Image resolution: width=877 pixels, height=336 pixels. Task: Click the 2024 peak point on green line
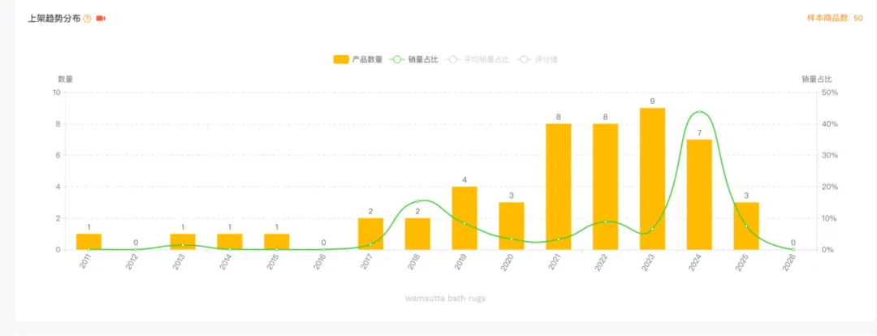[699, 112]
